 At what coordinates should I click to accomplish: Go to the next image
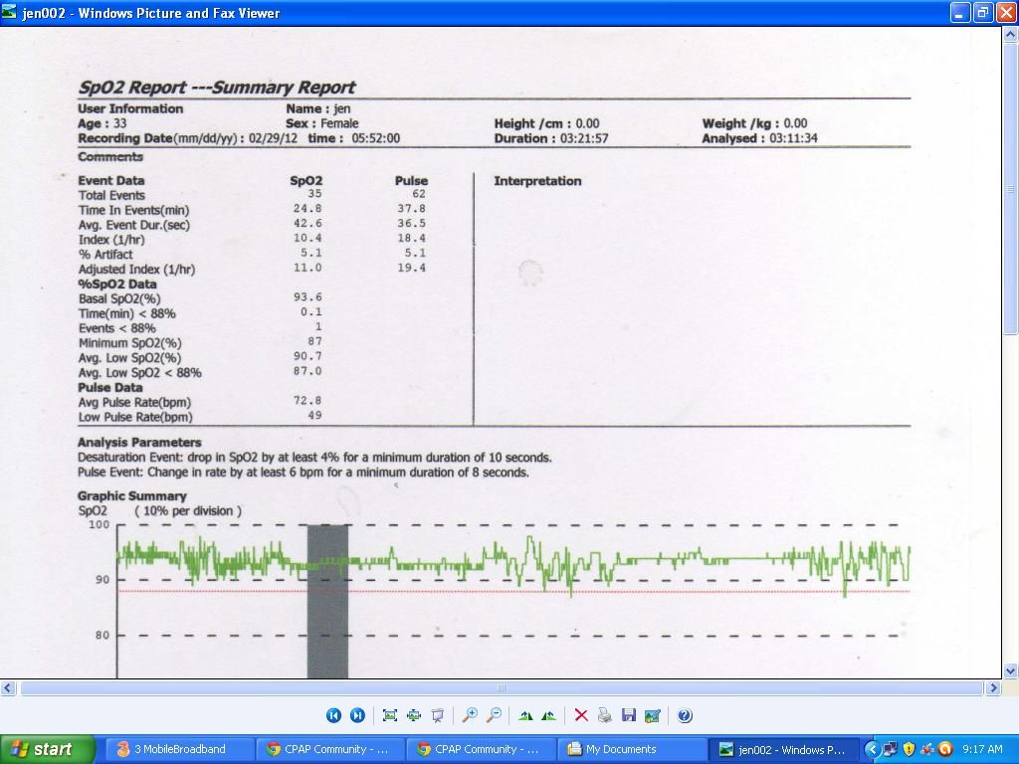tap(357, 715)
